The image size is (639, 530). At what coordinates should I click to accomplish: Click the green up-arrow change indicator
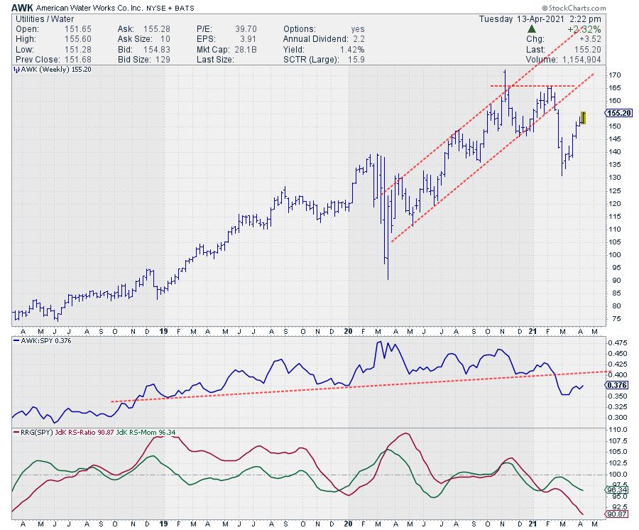pos(531,31)
